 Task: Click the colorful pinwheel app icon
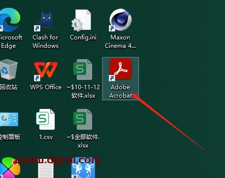coord(10,168)
